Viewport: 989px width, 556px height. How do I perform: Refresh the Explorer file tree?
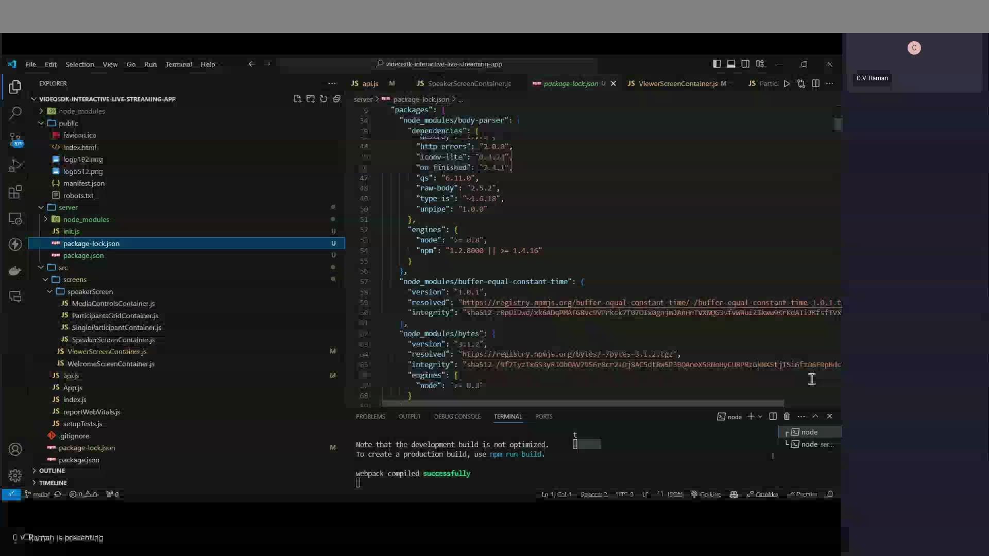tap(323, 99)
